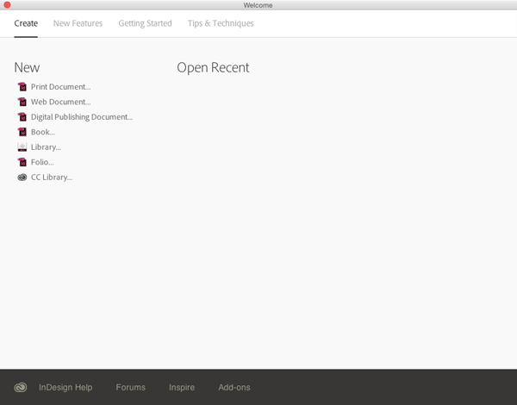Create a new CC Library
This screenshot has height=405, width=517.
click(x=52, y=178)
